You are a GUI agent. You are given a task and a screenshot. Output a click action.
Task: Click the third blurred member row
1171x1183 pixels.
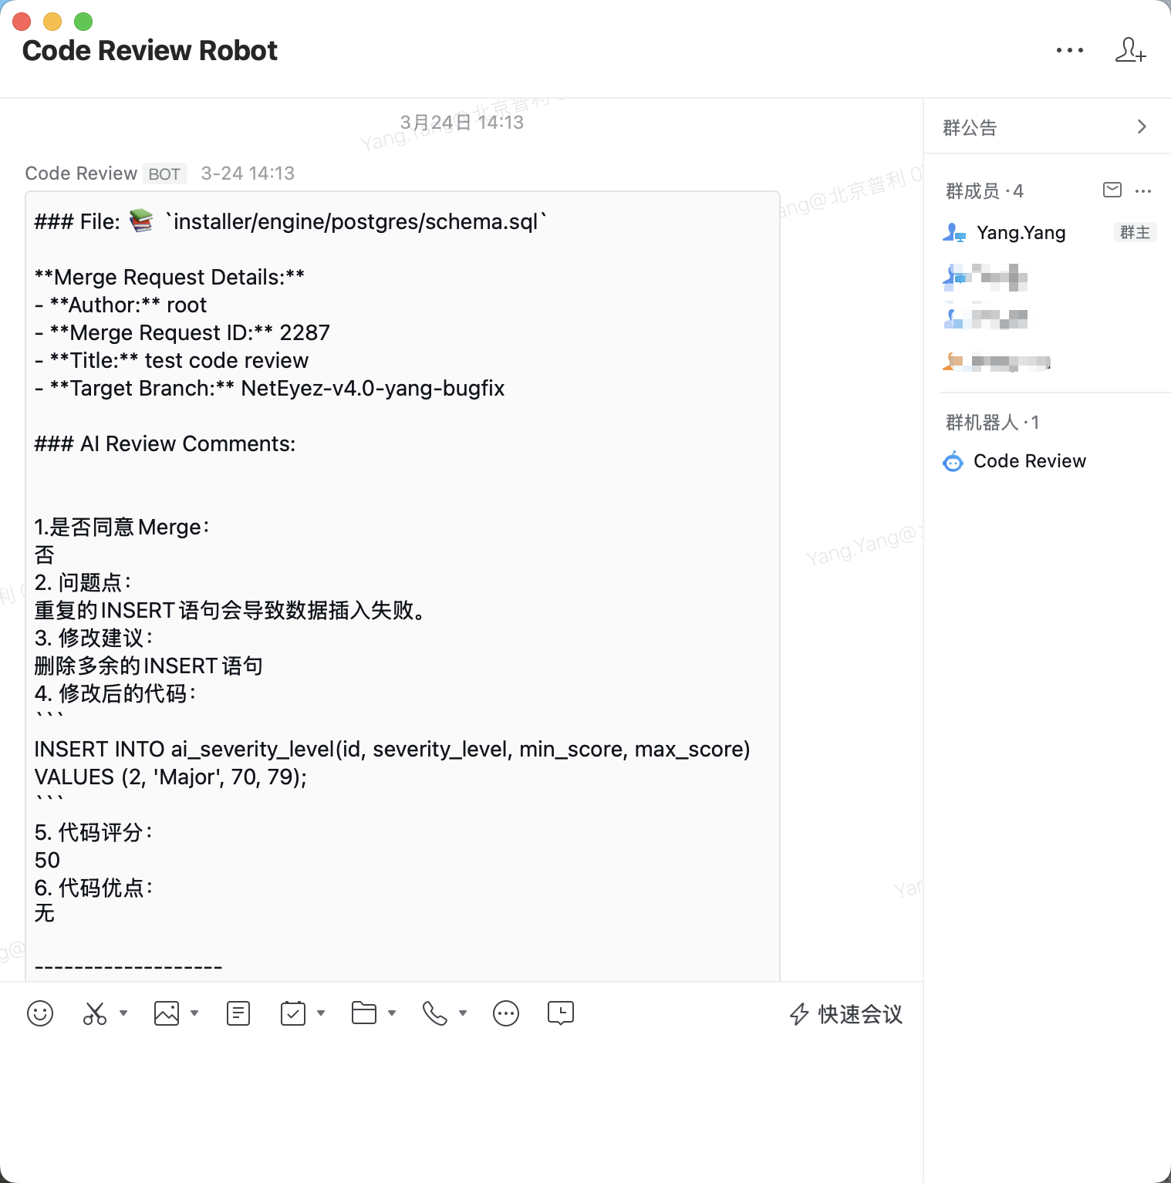(x=985, y=318)
